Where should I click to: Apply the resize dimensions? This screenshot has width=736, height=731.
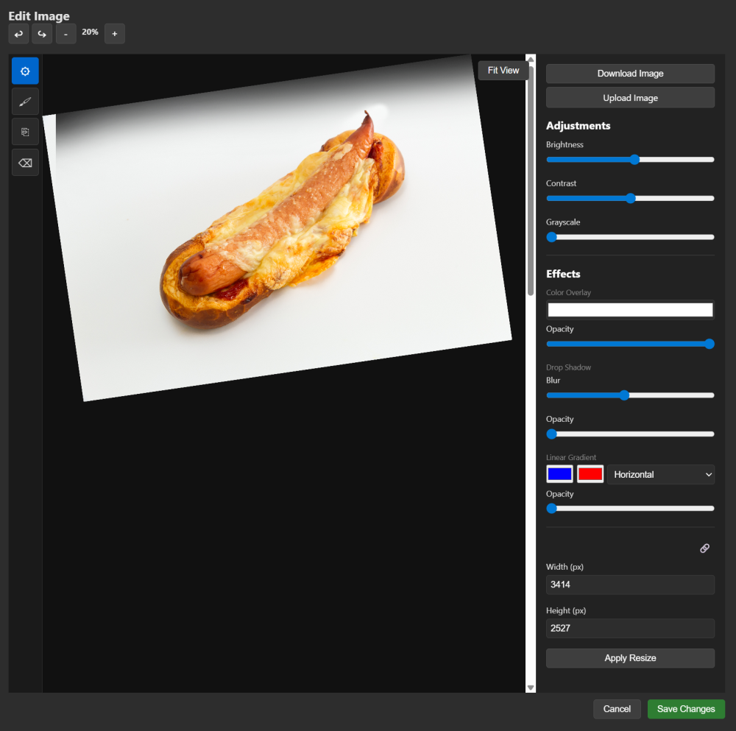point(630,658)
